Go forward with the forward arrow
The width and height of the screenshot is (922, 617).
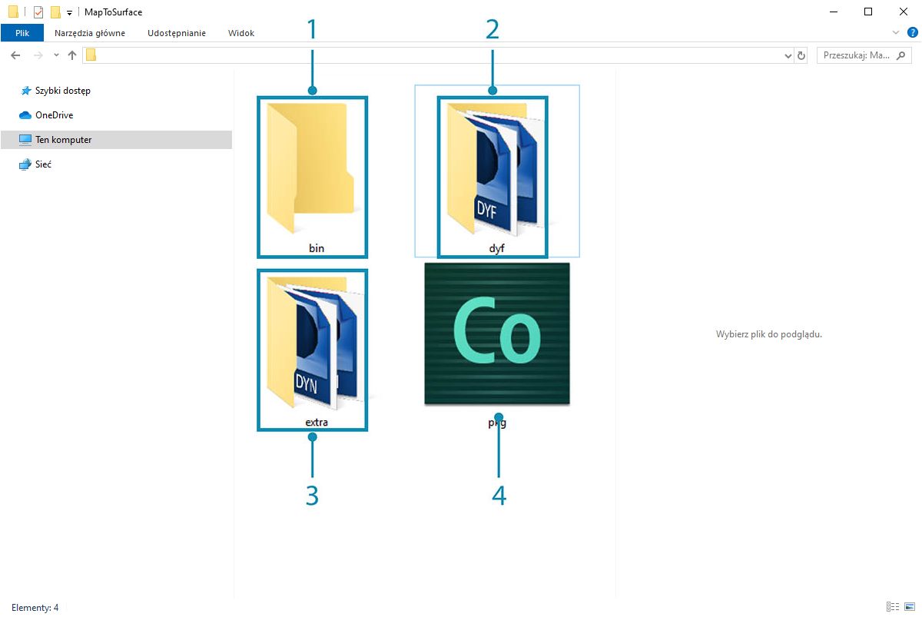tap(38, 55)
